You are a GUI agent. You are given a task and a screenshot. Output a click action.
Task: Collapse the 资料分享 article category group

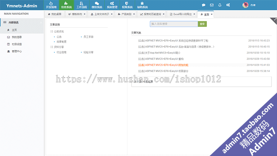(x=52, y=47)
